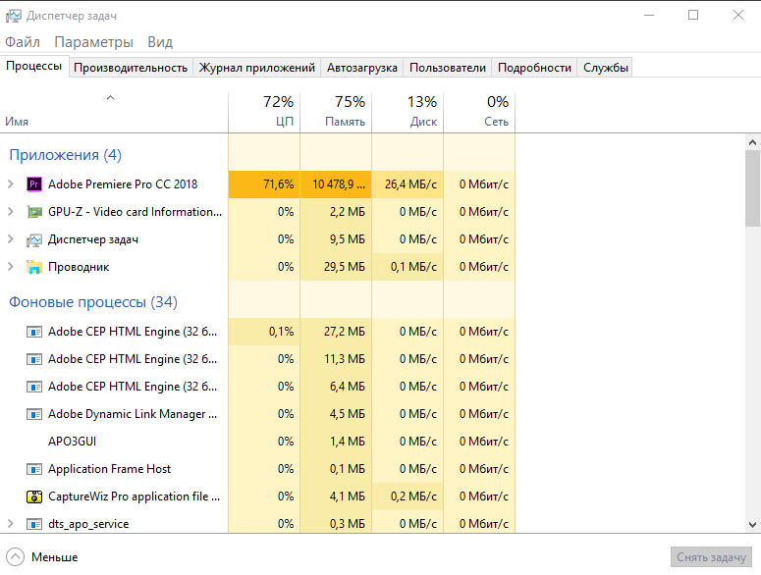This screenshot has width=761, height=575.
Task: Click the 26,4 МБ/с disk value
Action: (410, 184)
